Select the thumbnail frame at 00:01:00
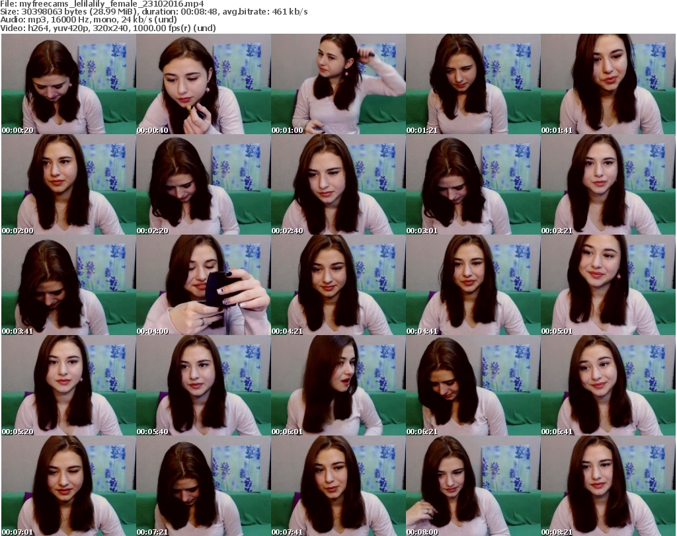 pos(338,84)
